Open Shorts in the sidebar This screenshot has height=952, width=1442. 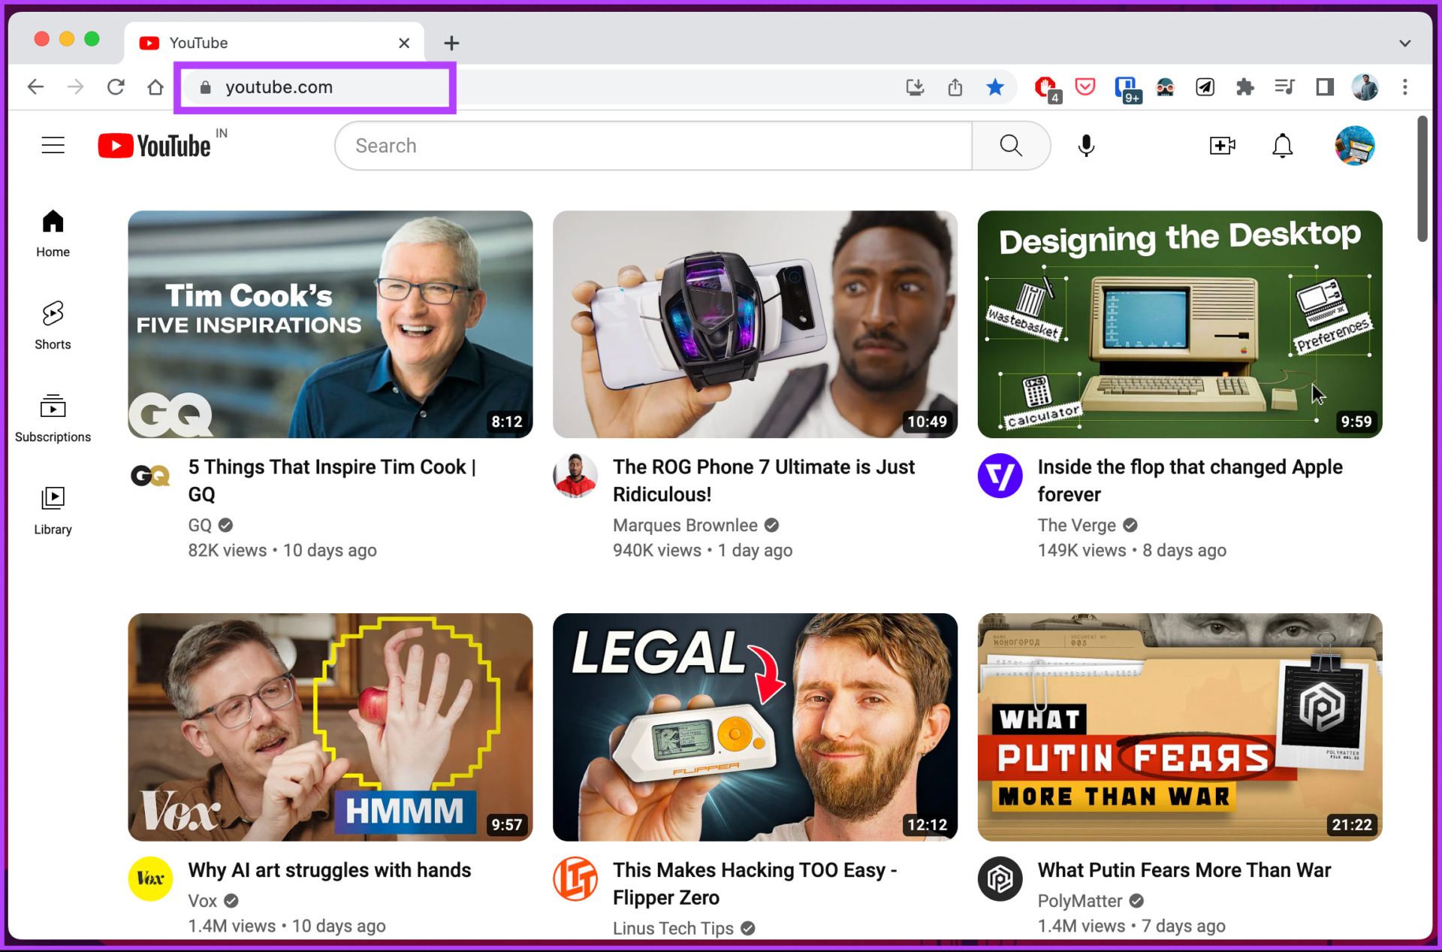click(53, 326)
